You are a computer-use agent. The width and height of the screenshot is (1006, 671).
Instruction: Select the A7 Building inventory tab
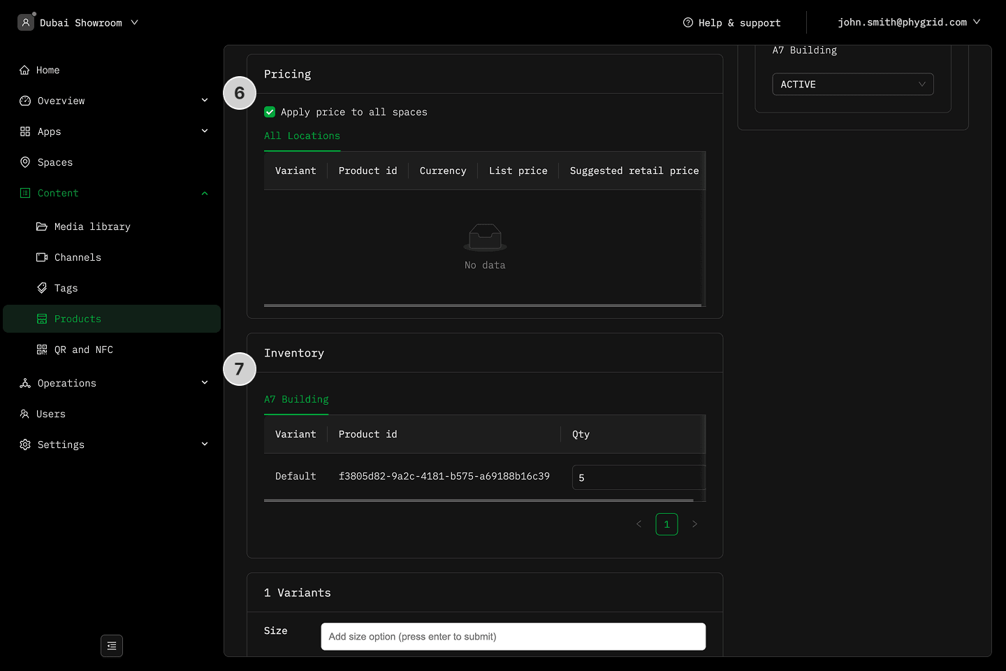tap(296, 399)
